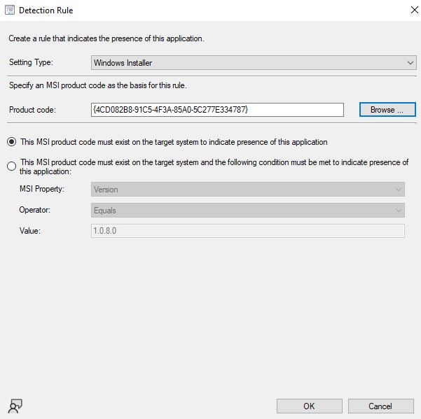
Task: Click the feedback icon at bottom left
Action: pyautogui.click(x=14, y=406)
